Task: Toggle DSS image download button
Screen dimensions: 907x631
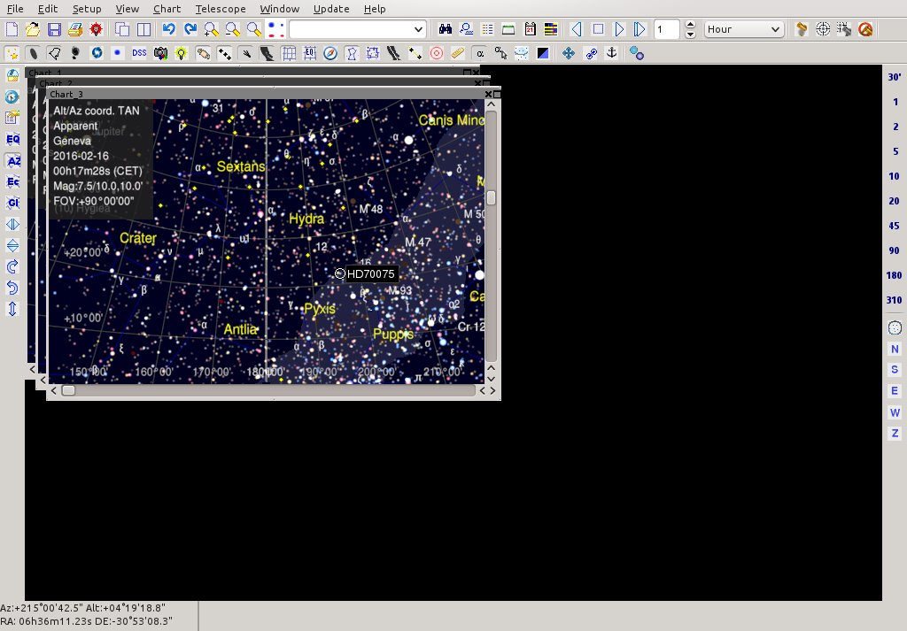Action: click(139, 53)
